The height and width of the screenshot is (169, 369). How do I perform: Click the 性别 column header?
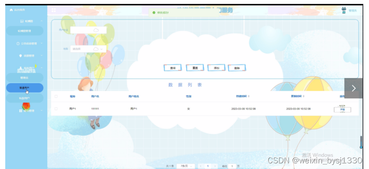click(188, 96)
